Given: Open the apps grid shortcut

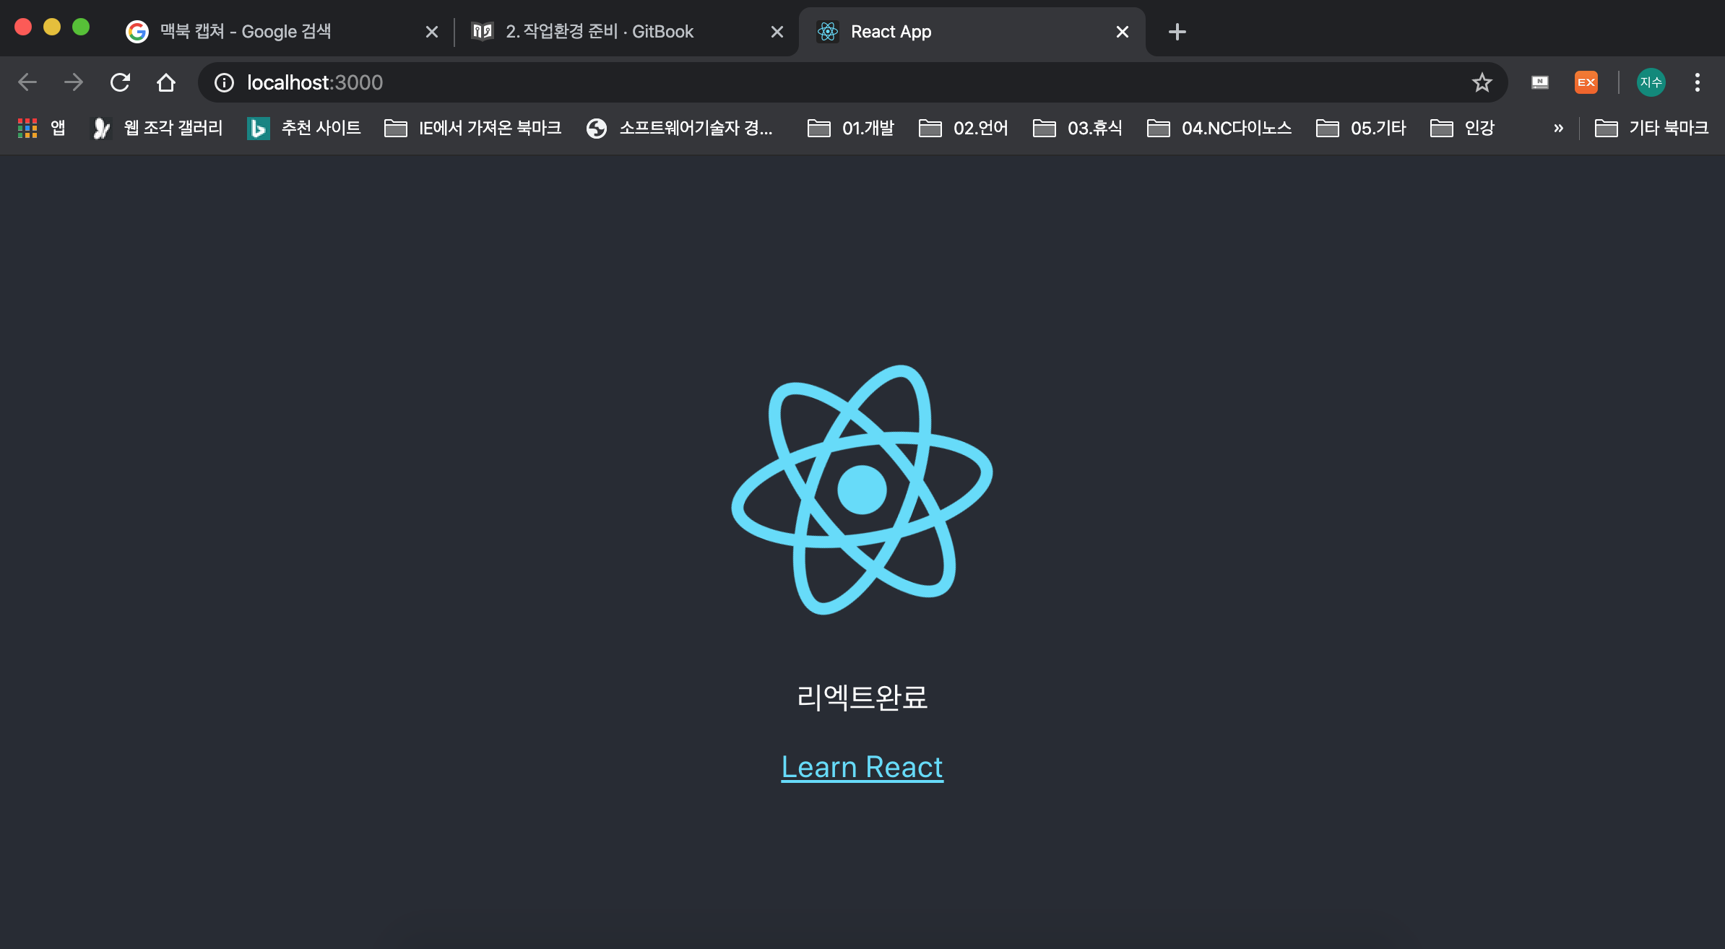Looking at the screenshot, I should pyautogui.click(x=27, y=128).
